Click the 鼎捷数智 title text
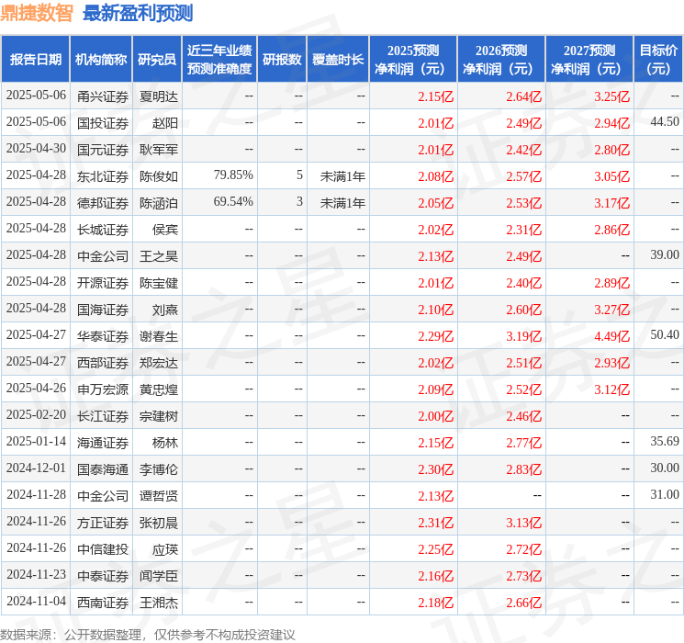Screen dimensions: 684x643 tap(37, 13)
